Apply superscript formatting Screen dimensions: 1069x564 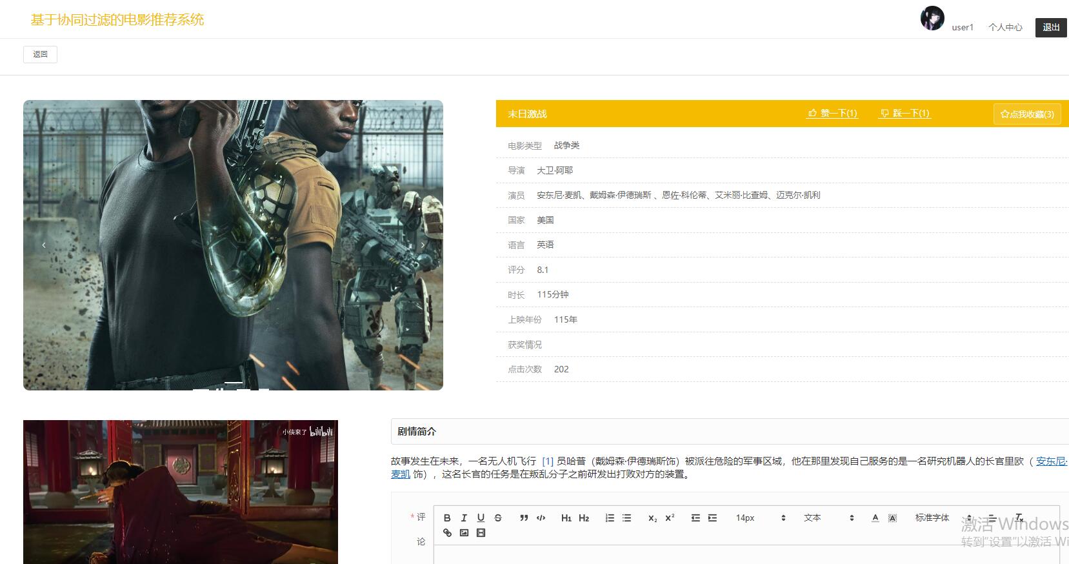670,518
